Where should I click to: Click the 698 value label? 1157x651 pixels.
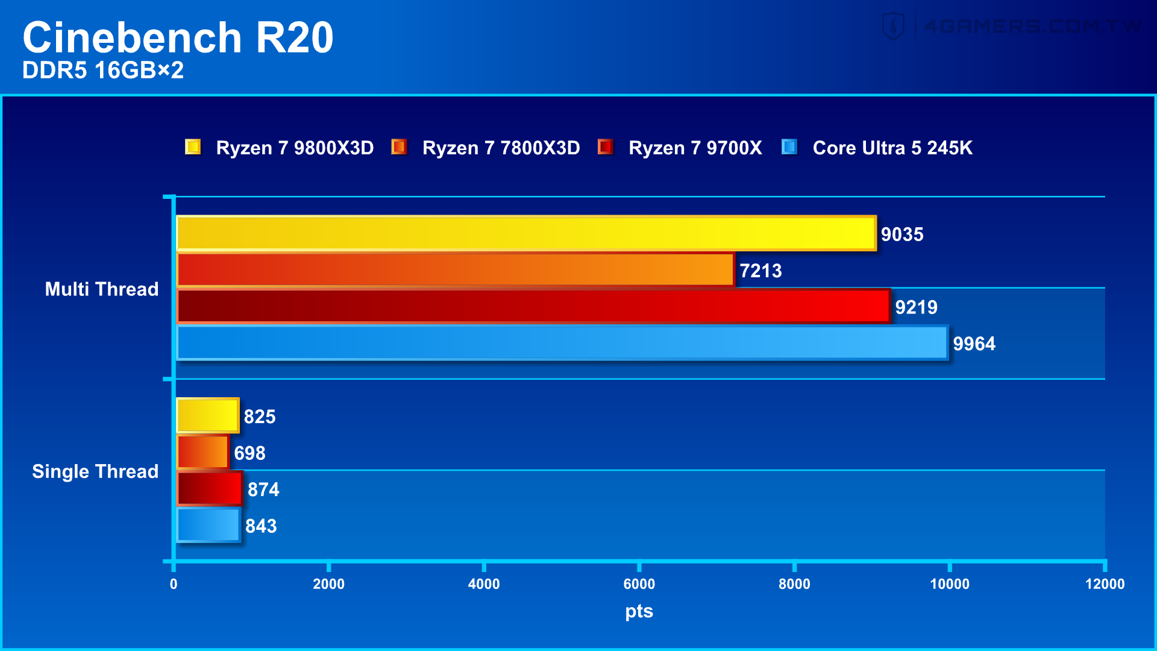click(249, 453)
